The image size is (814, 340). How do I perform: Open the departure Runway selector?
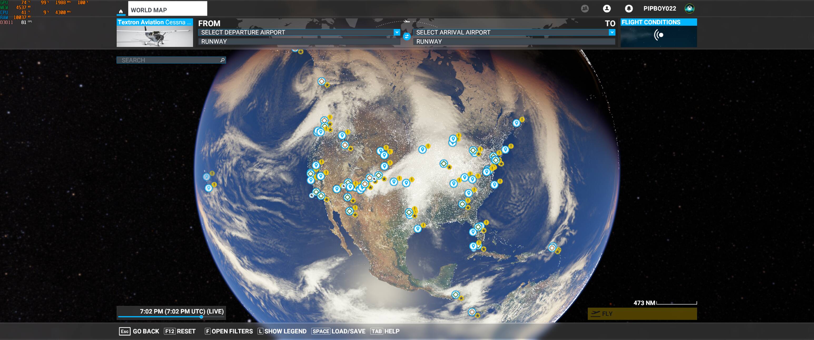[x=299, y=41]
